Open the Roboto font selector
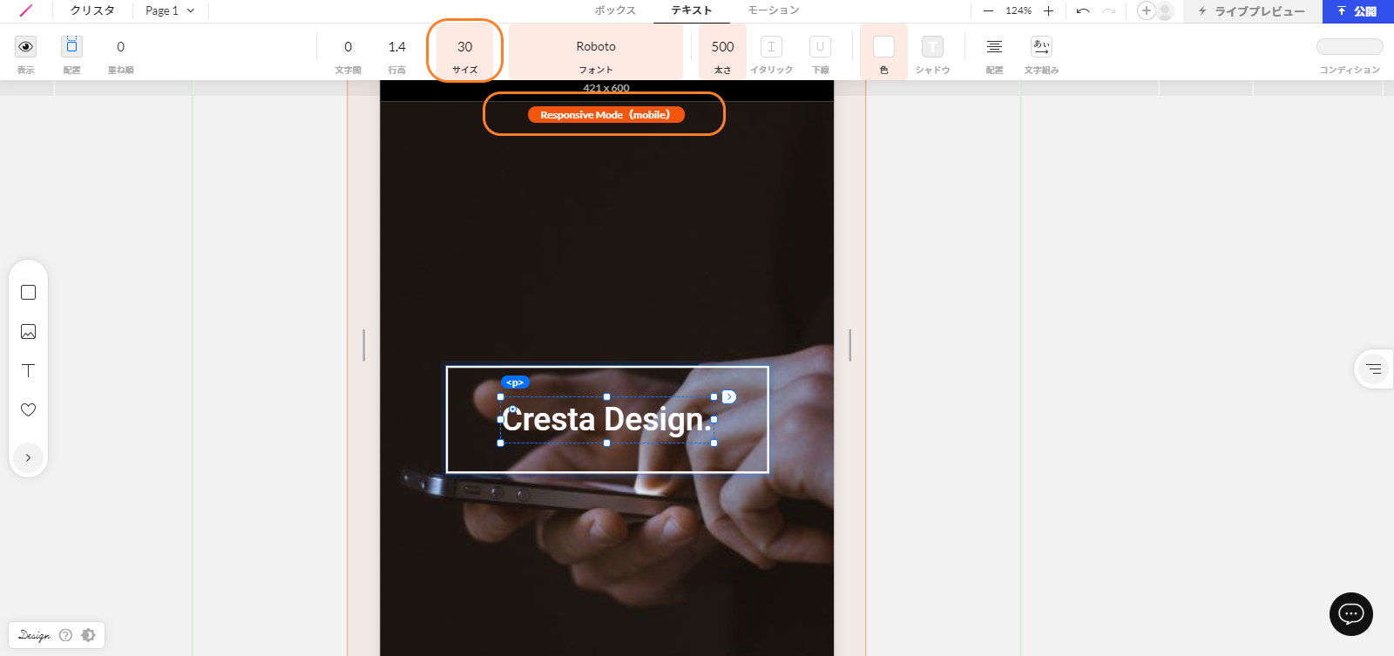 point(596,46)
